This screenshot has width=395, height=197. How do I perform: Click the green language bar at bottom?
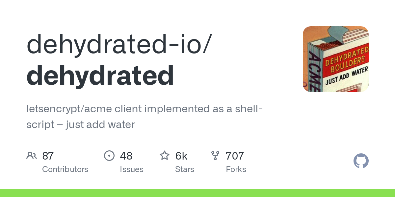click(197, 193)
